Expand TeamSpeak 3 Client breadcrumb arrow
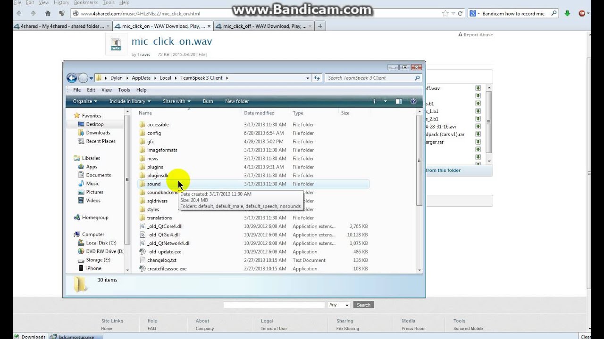 click(x=226, y=78)
